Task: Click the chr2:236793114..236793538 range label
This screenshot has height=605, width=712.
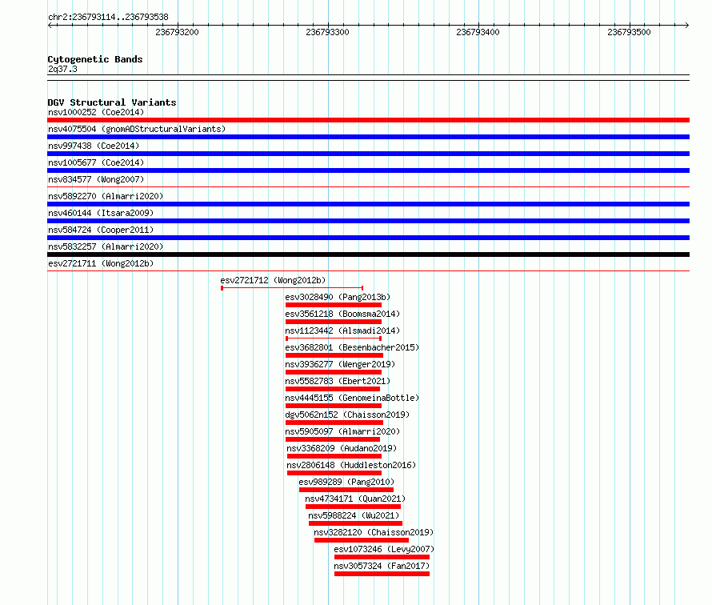Action: (x=108, y=17)
